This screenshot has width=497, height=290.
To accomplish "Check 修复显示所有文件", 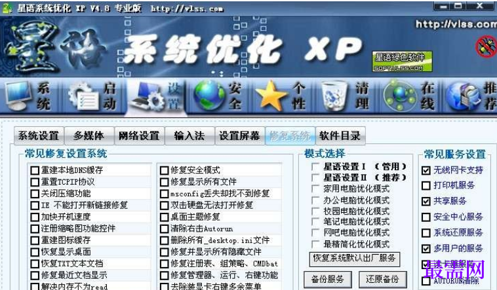I will pyautogui.click(x=164, y=182).
